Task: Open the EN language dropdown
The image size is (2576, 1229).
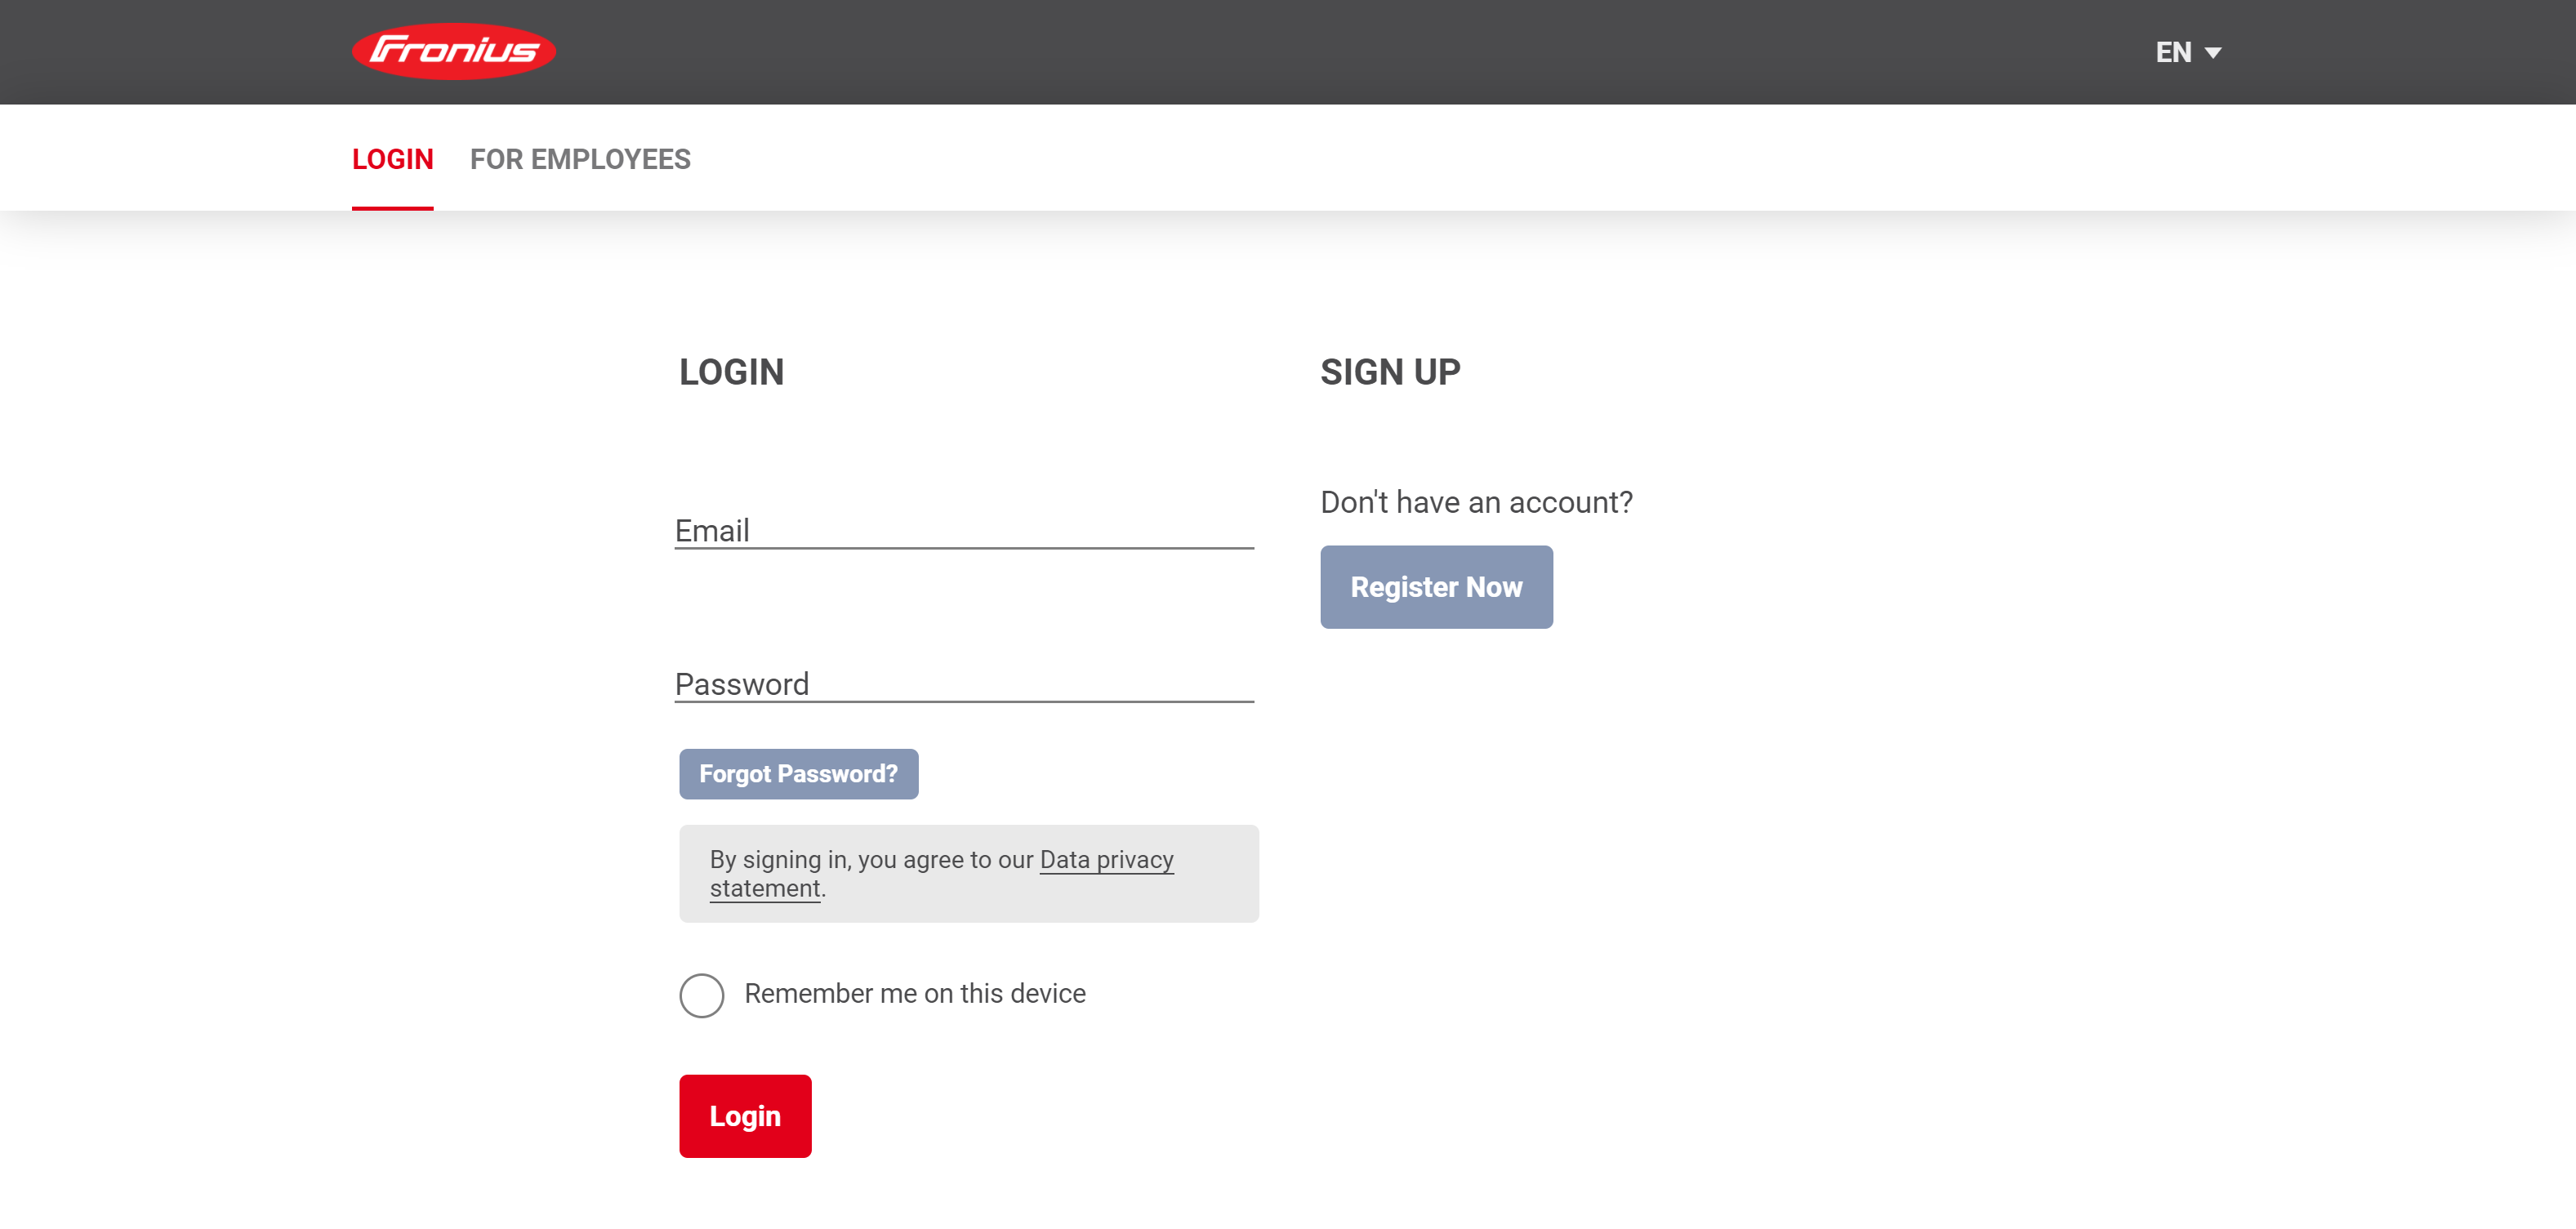Action: (x=2187, y=52)
